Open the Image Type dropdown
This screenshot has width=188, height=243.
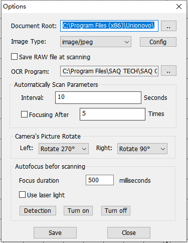click(x=96, y=42)
